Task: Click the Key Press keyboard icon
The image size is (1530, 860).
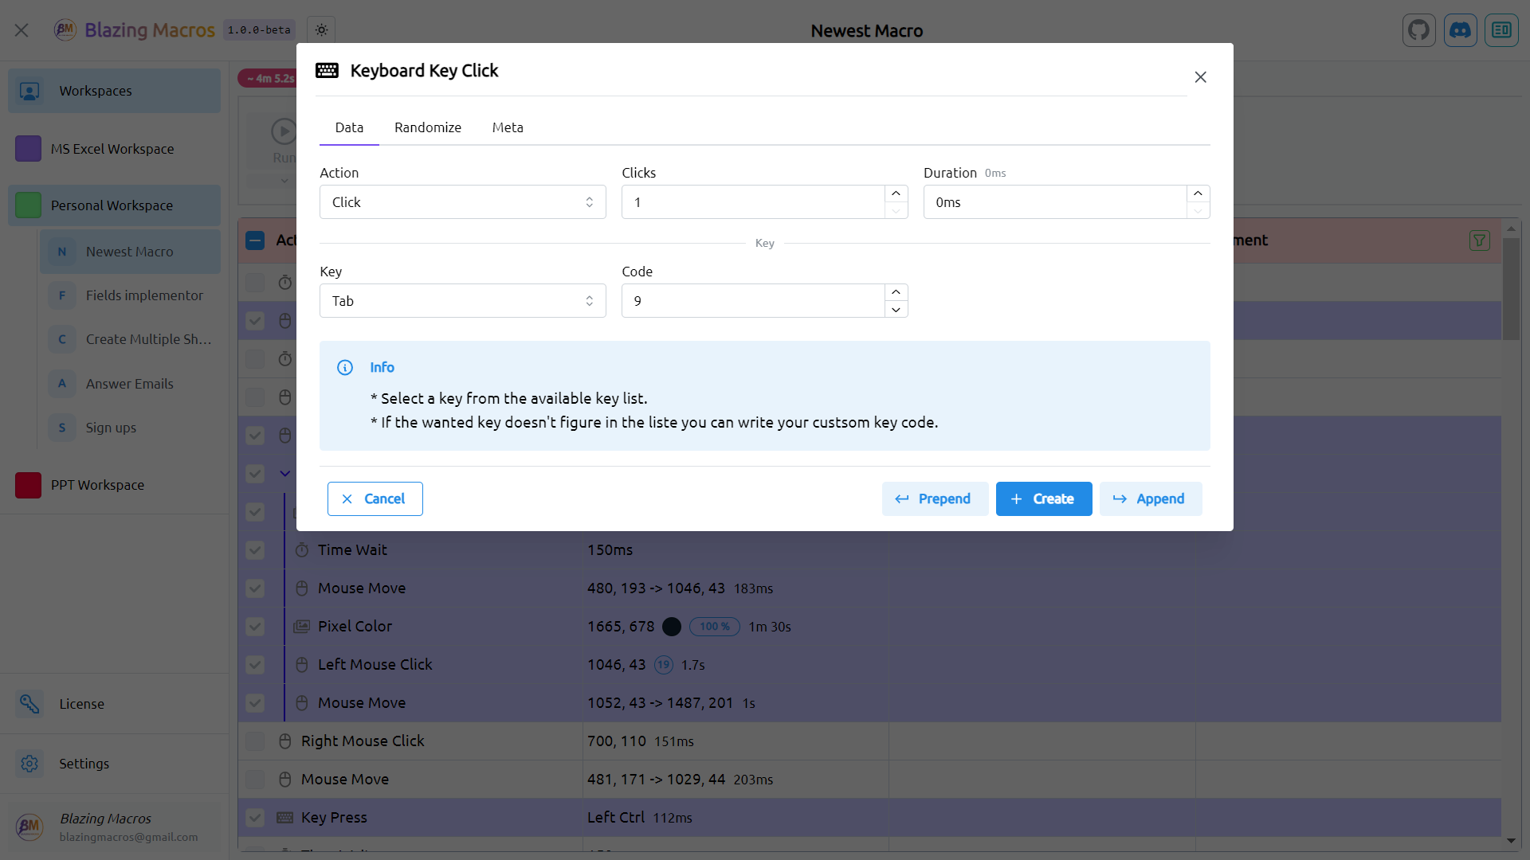Action: pos(284,818)
